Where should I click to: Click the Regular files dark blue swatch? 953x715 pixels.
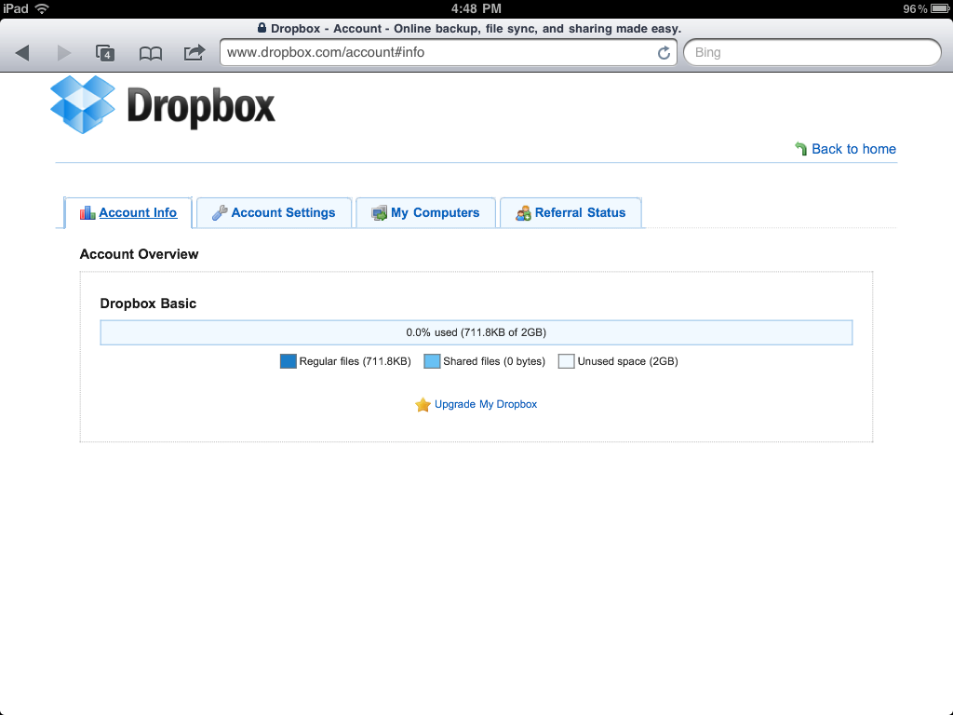point(288,361)
